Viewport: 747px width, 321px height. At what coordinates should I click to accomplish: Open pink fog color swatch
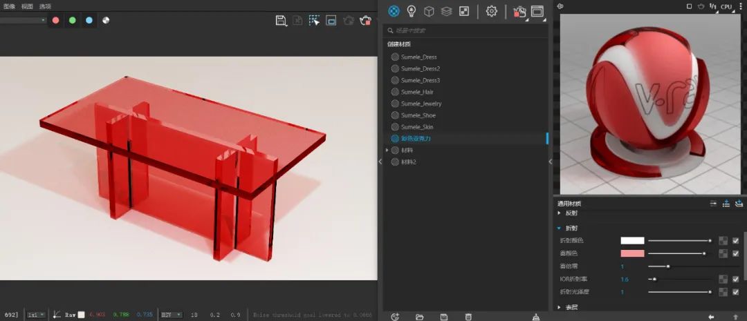click(x=632, y=253)
